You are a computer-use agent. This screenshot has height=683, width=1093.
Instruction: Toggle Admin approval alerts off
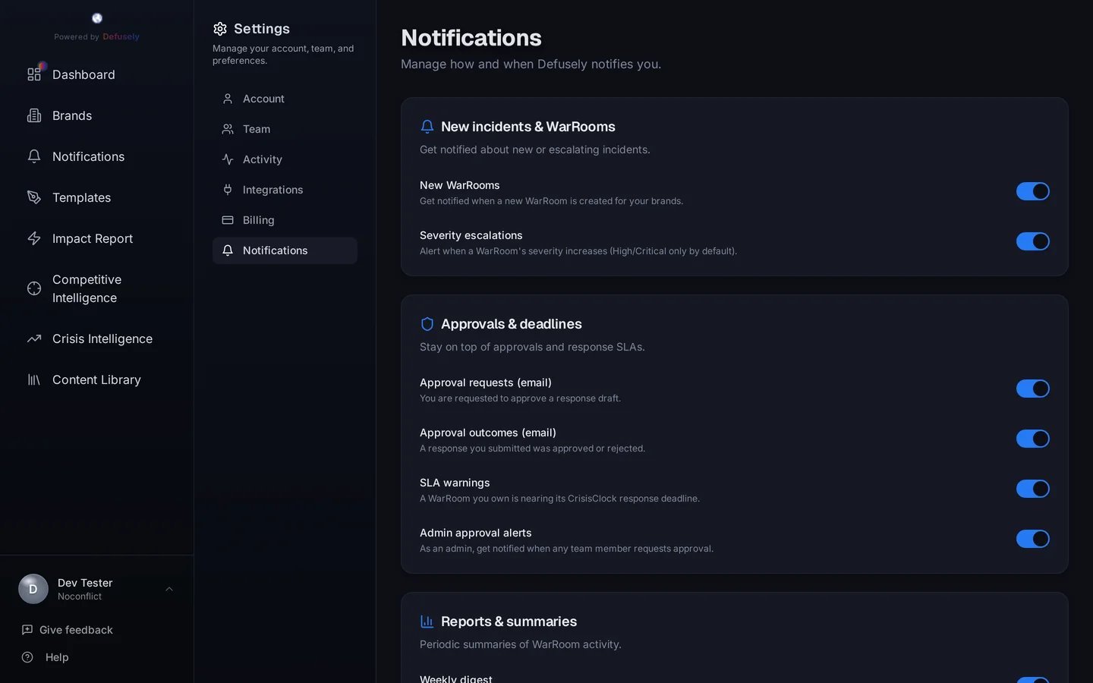(1033, 539)
